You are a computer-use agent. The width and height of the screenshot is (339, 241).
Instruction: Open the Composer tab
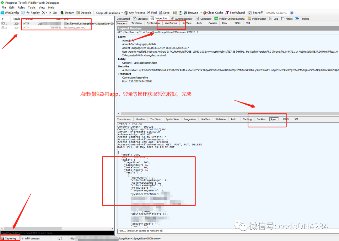point(203,19)
